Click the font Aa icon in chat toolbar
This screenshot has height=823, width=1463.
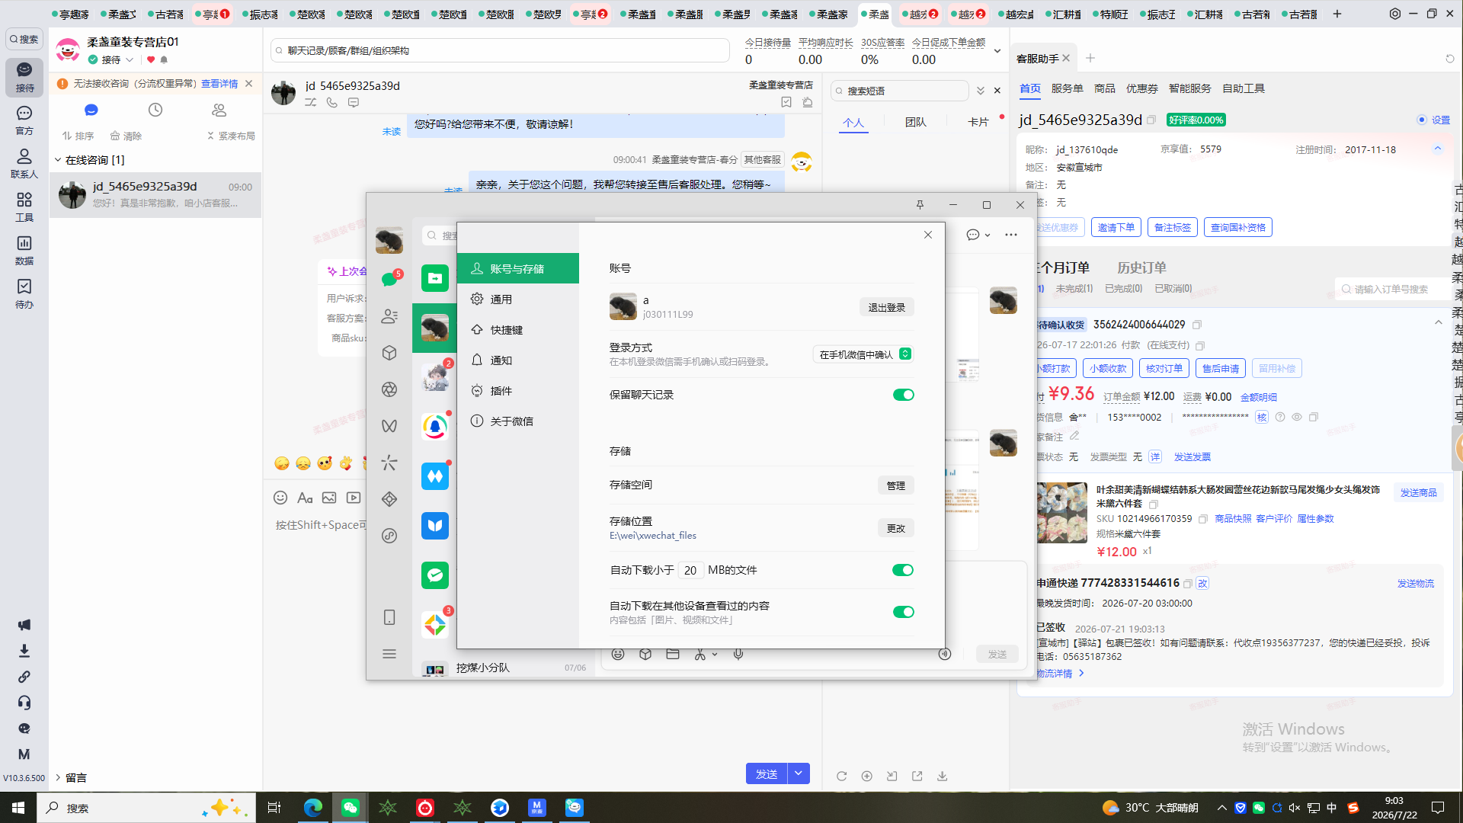(x=305, y=498)
